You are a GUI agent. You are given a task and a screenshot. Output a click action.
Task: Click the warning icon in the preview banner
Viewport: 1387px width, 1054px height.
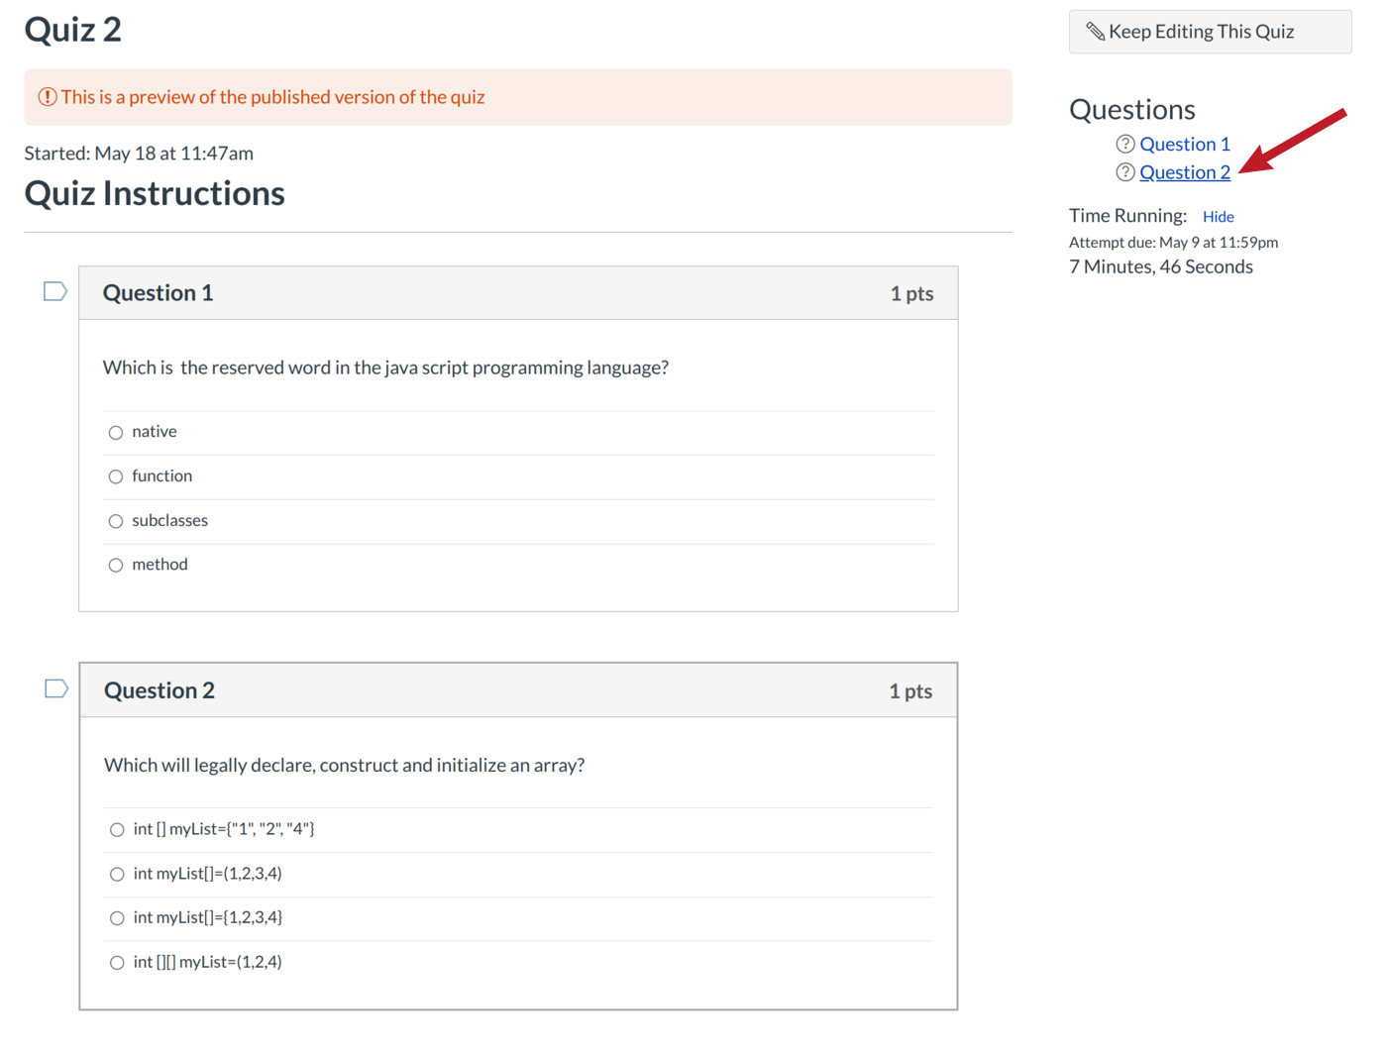pyautogui.click(x=46, y=96)
